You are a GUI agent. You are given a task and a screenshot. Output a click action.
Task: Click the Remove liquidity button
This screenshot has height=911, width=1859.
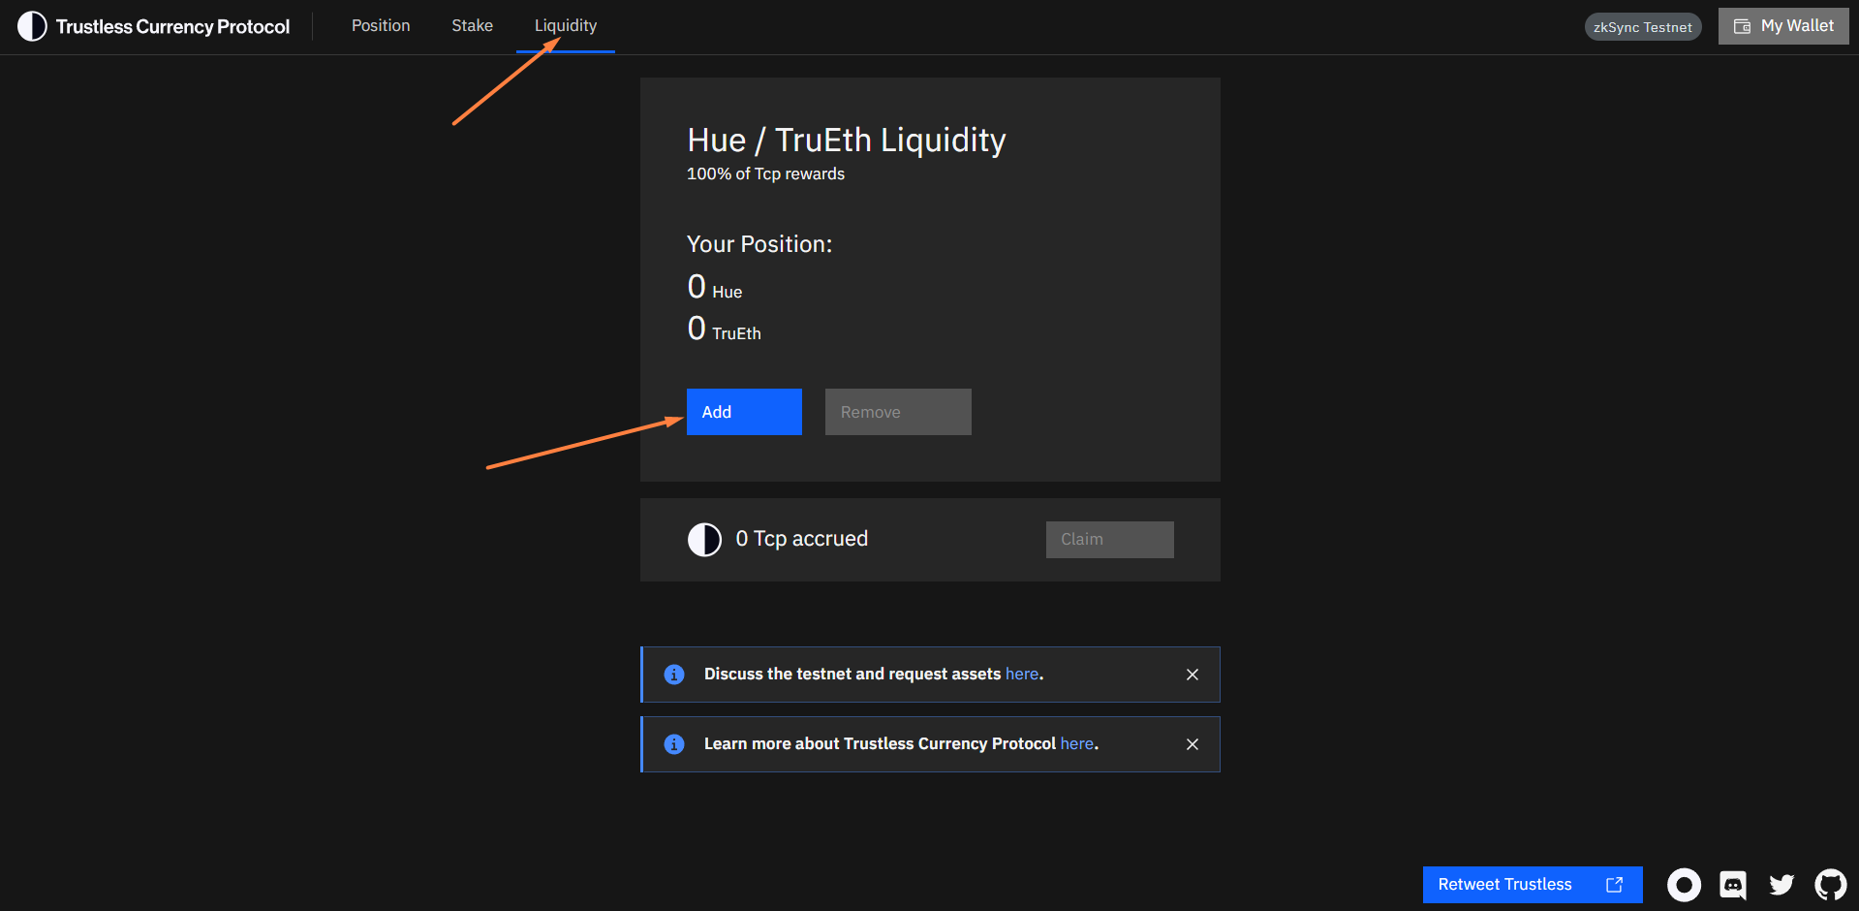click(897, 412)
